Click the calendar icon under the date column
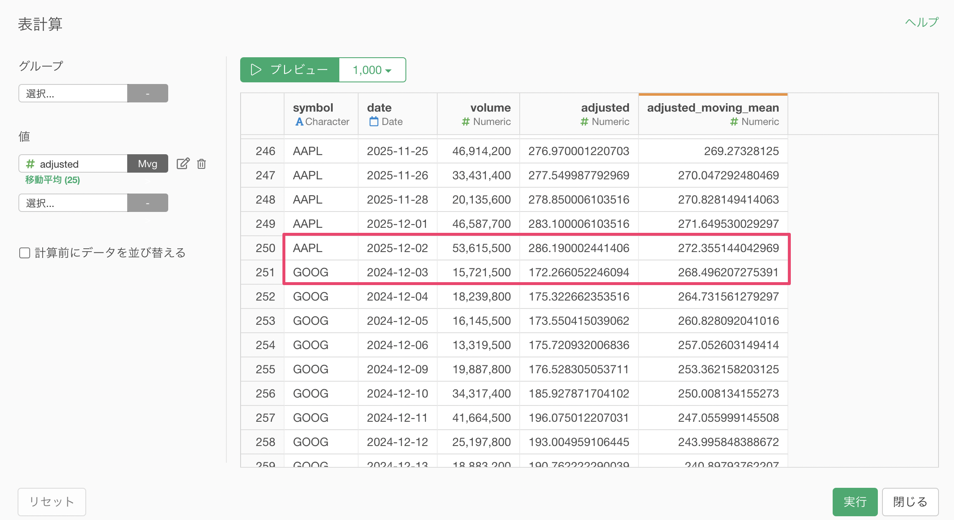This screenshot has width=954, height=520. pos(374,122)
